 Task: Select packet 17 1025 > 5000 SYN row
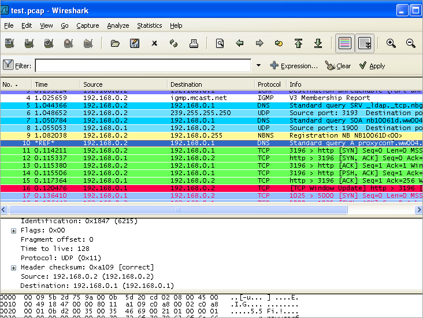(211, 195)
